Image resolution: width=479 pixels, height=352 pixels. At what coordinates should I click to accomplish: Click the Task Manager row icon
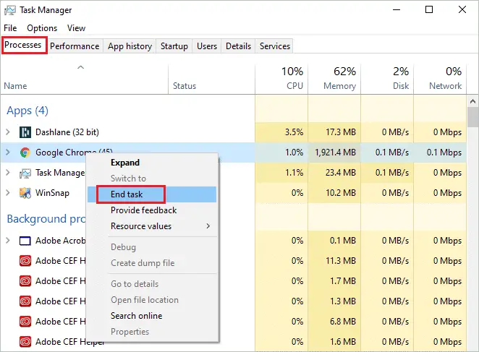point(25,173)
